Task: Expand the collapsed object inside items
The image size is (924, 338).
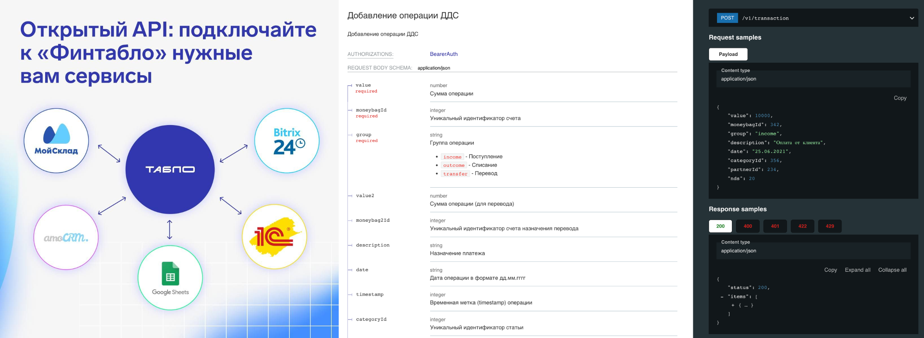Action: pos(733,305)
